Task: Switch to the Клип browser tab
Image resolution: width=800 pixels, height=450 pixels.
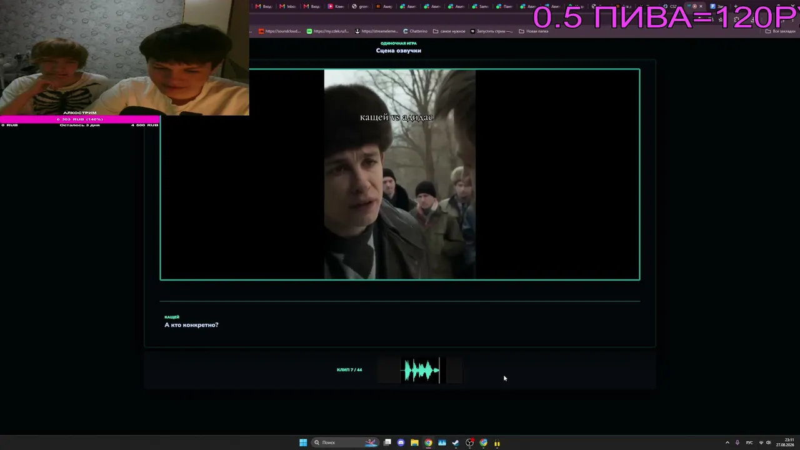Action: pyautogui.click(x=336, y=6)
